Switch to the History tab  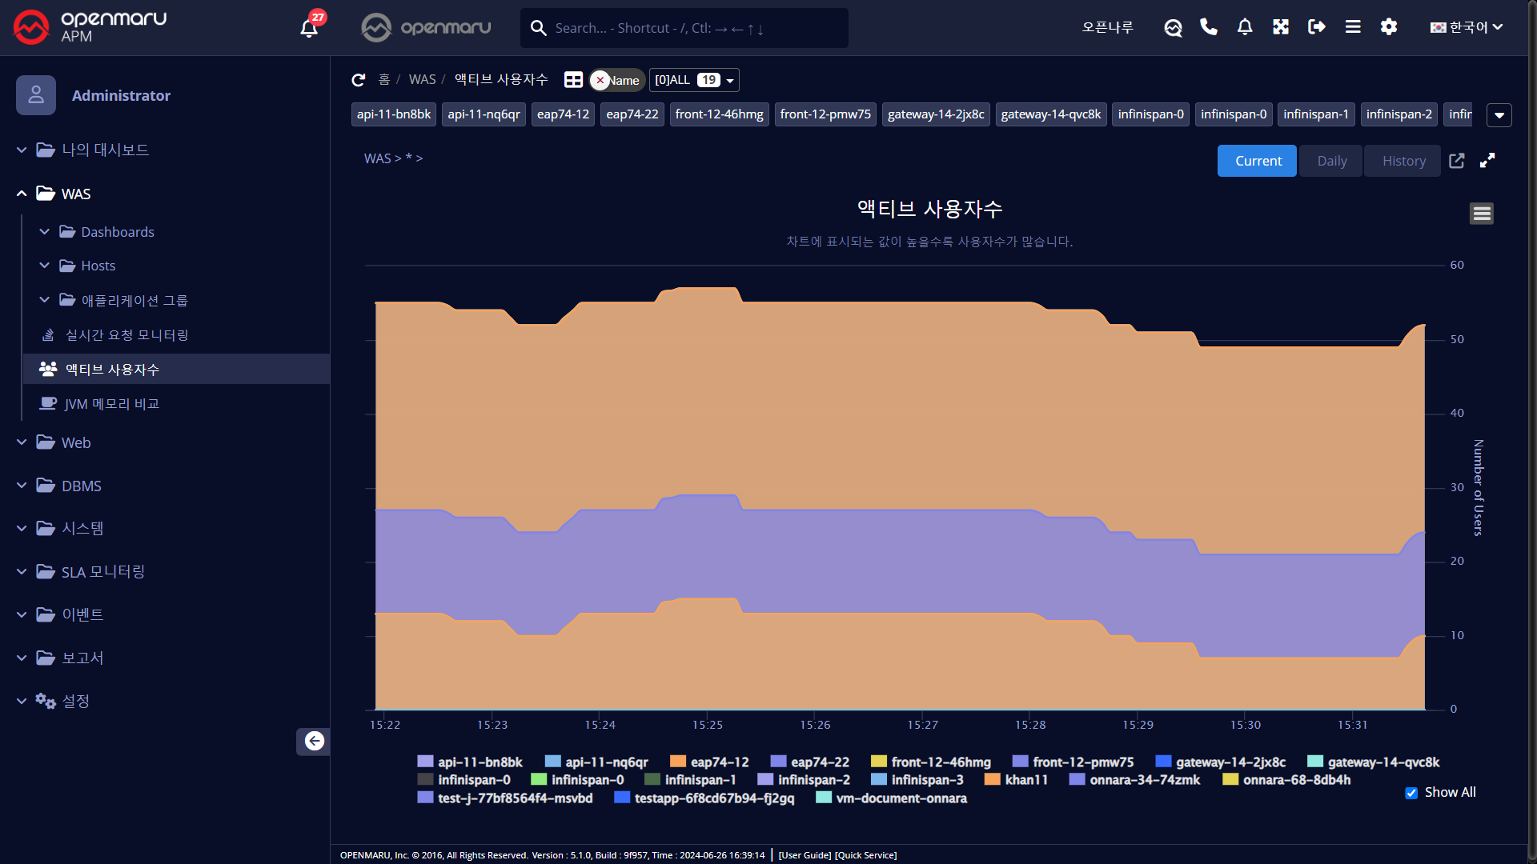(x=1403, y=161)
